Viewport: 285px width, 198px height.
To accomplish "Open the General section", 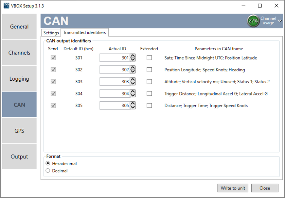I will [x=19, y=26].
